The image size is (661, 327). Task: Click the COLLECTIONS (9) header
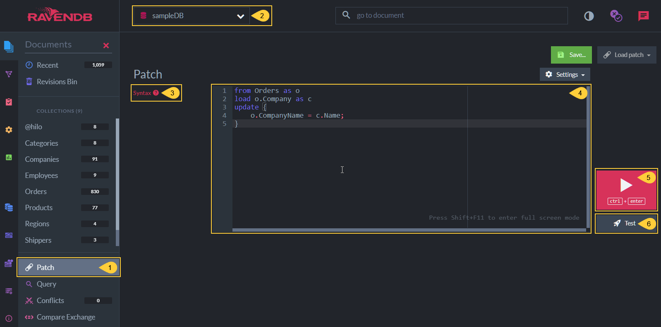pos(59,111)
